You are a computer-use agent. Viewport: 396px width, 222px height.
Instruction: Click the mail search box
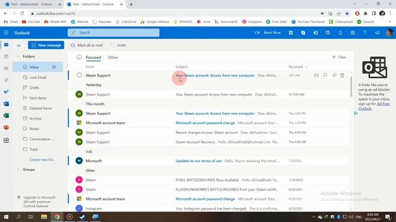(113, 33)
